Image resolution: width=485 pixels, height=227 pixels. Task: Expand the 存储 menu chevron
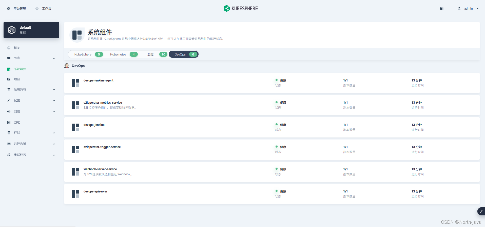[54, 133]
